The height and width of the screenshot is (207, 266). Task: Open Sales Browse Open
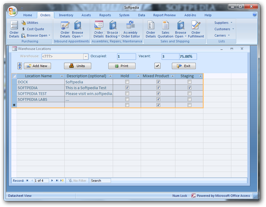point(181,29)
